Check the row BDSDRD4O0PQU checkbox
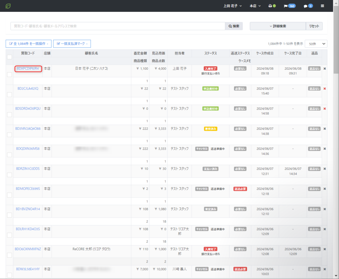339x279 pixels. pos(10,115)
